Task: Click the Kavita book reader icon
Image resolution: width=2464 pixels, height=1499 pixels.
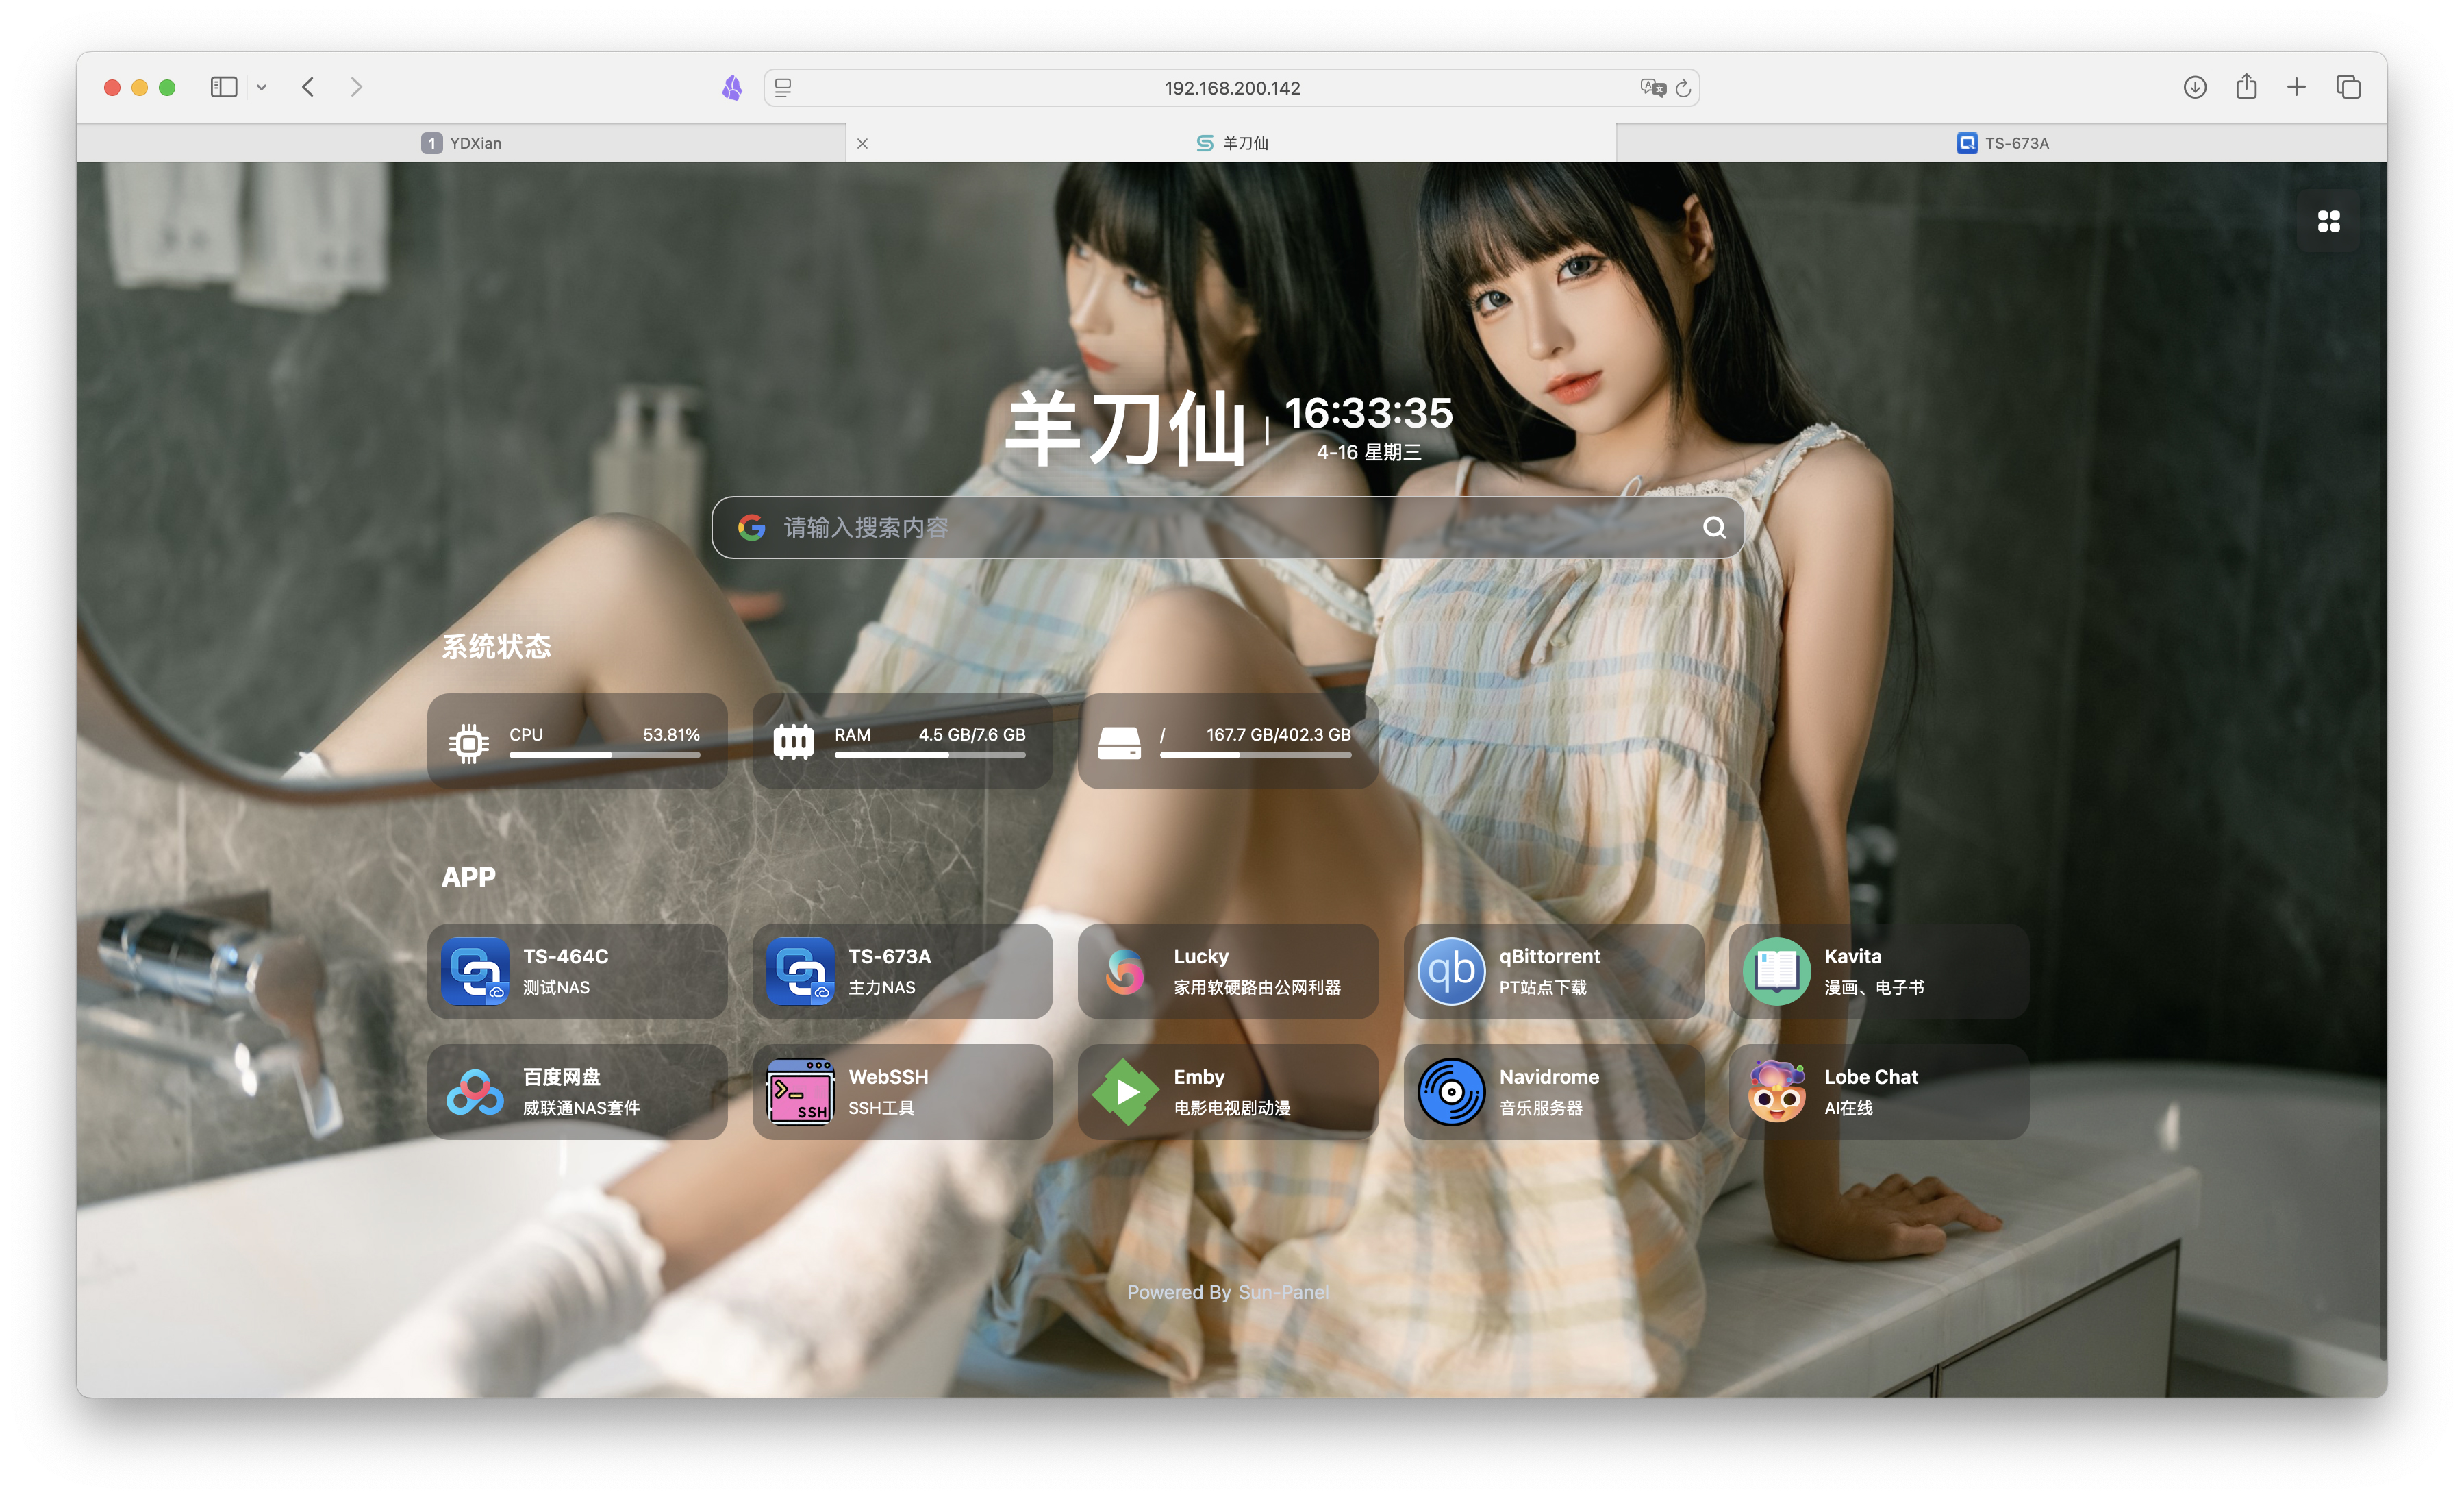Action: pyautogui.click(x=1776, y=971)
